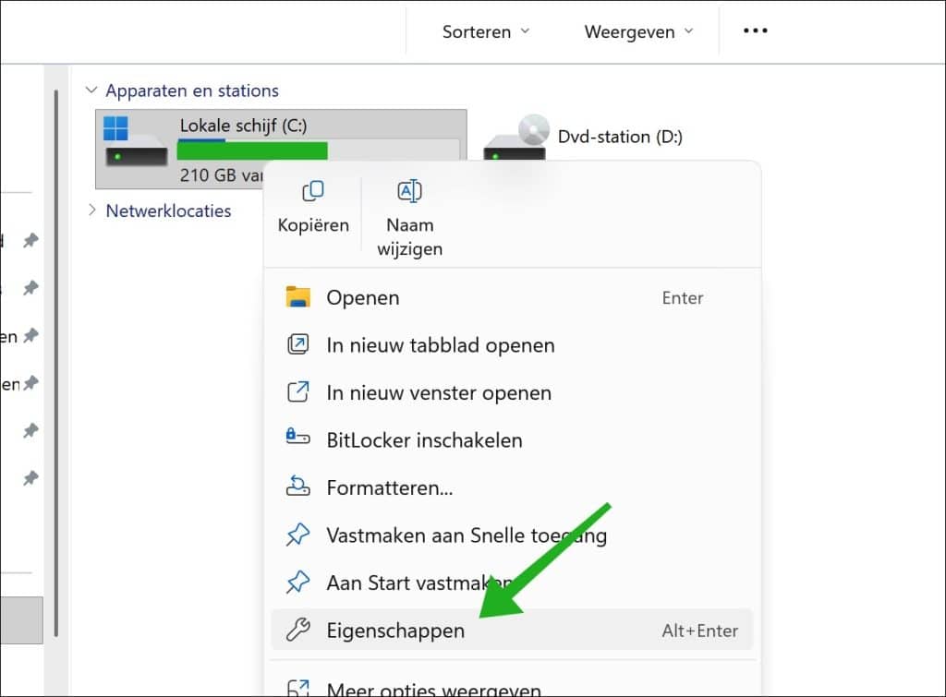Expand the Netwerklocaties section
Viewport: 946px width, 697px height.
[91, 210]
